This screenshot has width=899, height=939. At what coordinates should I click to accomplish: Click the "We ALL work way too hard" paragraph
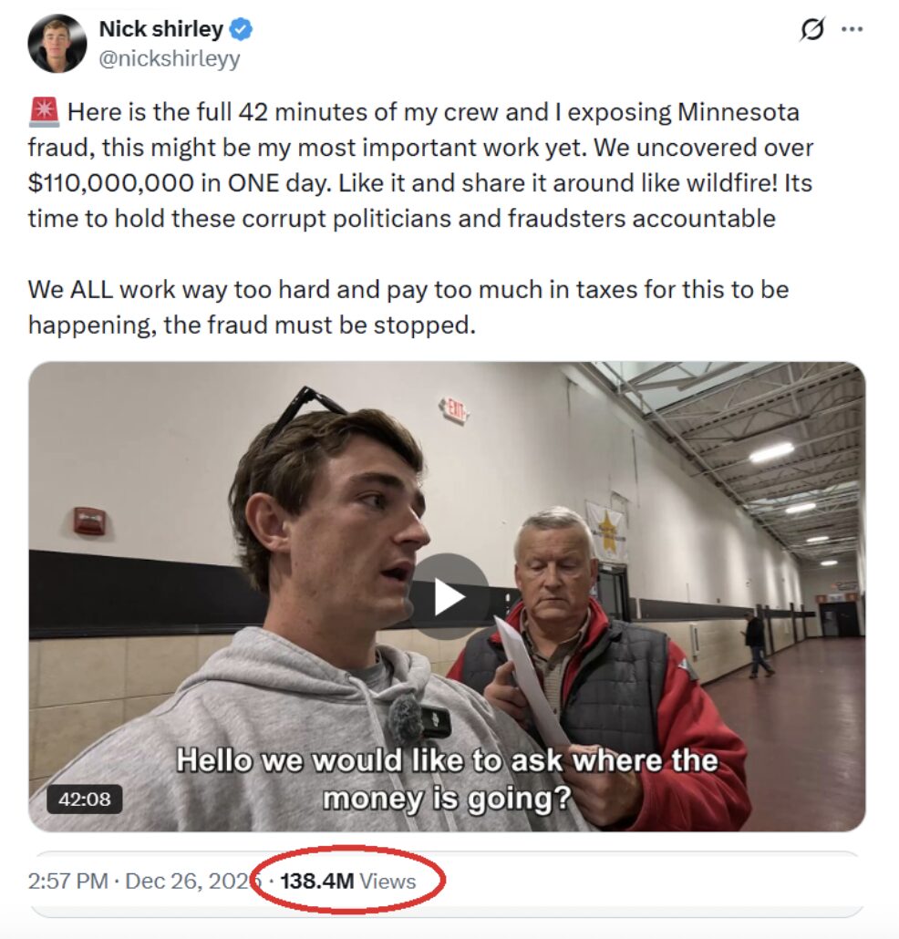(408, 307)
